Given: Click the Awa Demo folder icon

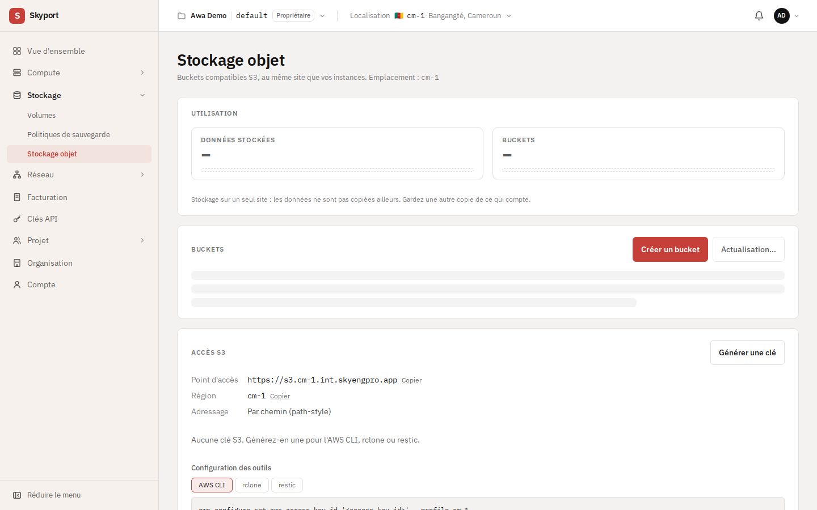Looking at the screenshot, I should (x=182, y=16).
